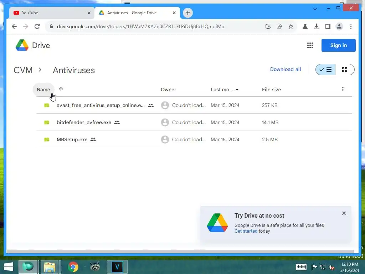Select the MBSetup.exe file name
365x274 pixels.
pyautogui.click(x=72, y=139)
